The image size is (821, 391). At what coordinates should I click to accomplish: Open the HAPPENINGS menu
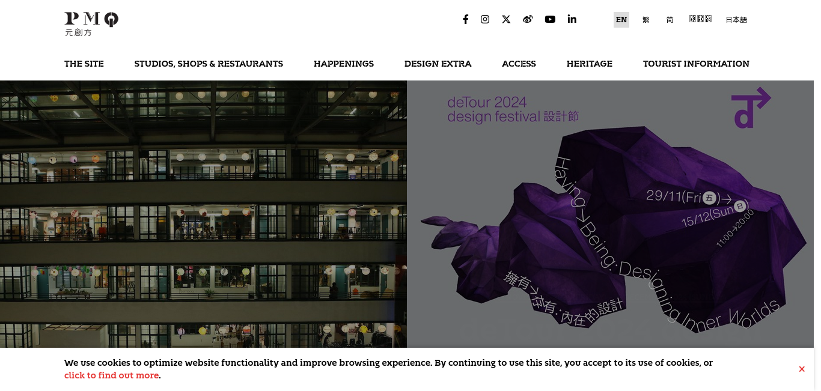tap(344, 64)
